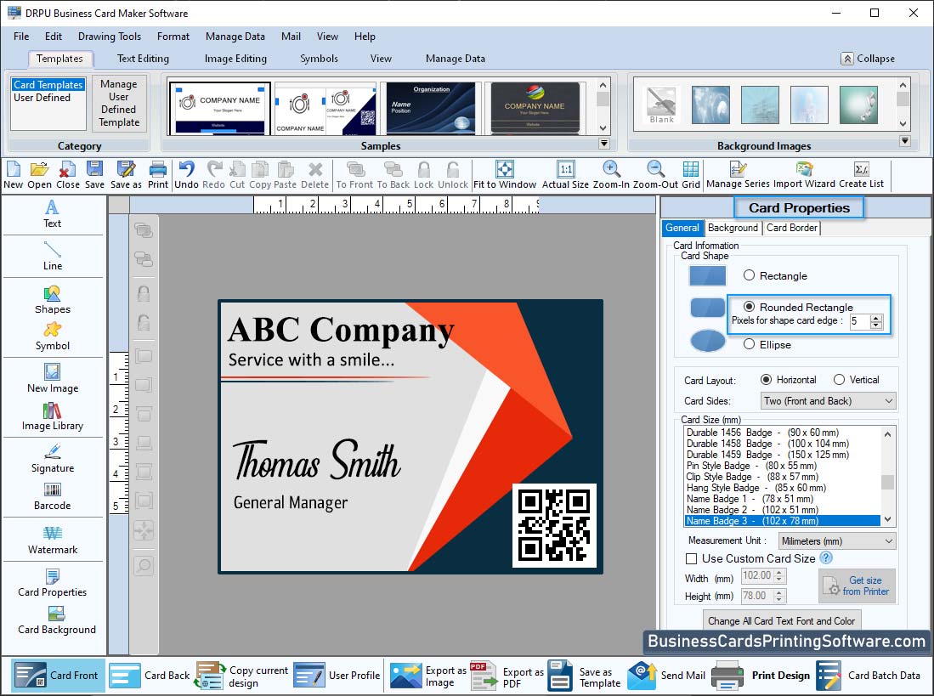The width and height of the screenshot is (934, 696).
Task: Export as PDF
Action: (507, 676)
